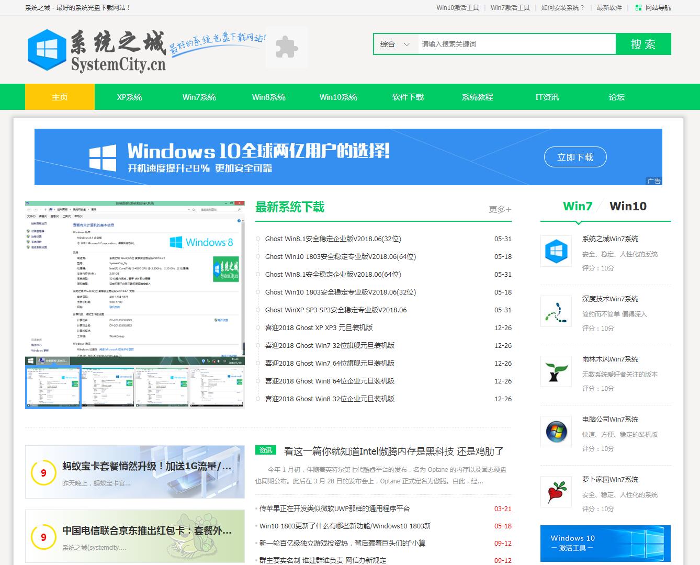Viewport: 700px width, 565px height.
Task: Open the 深度技术Win7系统 sidebar title
Action: [x=610, y=299]
